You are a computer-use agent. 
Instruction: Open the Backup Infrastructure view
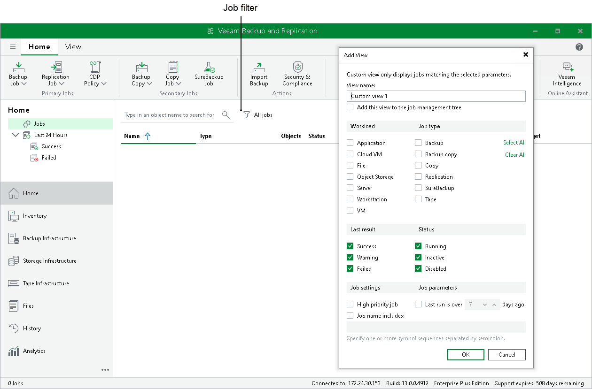point(56,238)
